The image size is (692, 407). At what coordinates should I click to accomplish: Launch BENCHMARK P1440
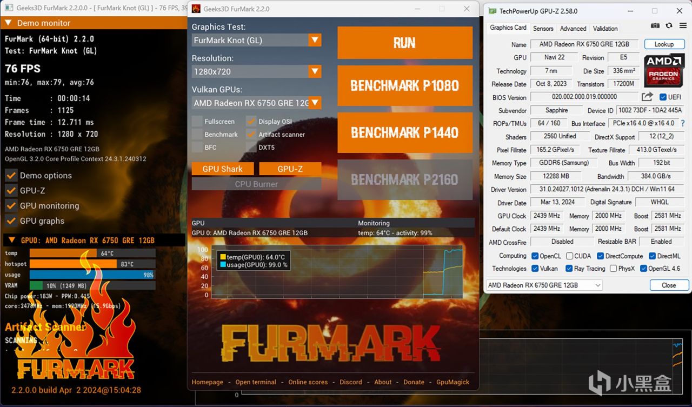tap(405, 132)
